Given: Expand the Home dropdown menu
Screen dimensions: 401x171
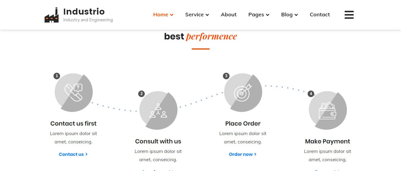Looking at the screenshot, I should coord(163,15).
